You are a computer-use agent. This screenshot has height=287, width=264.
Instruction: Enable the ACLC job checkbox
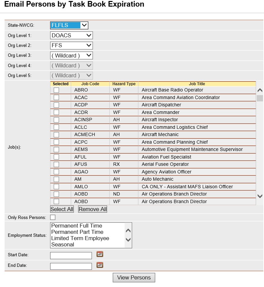(x=56, y=127)
